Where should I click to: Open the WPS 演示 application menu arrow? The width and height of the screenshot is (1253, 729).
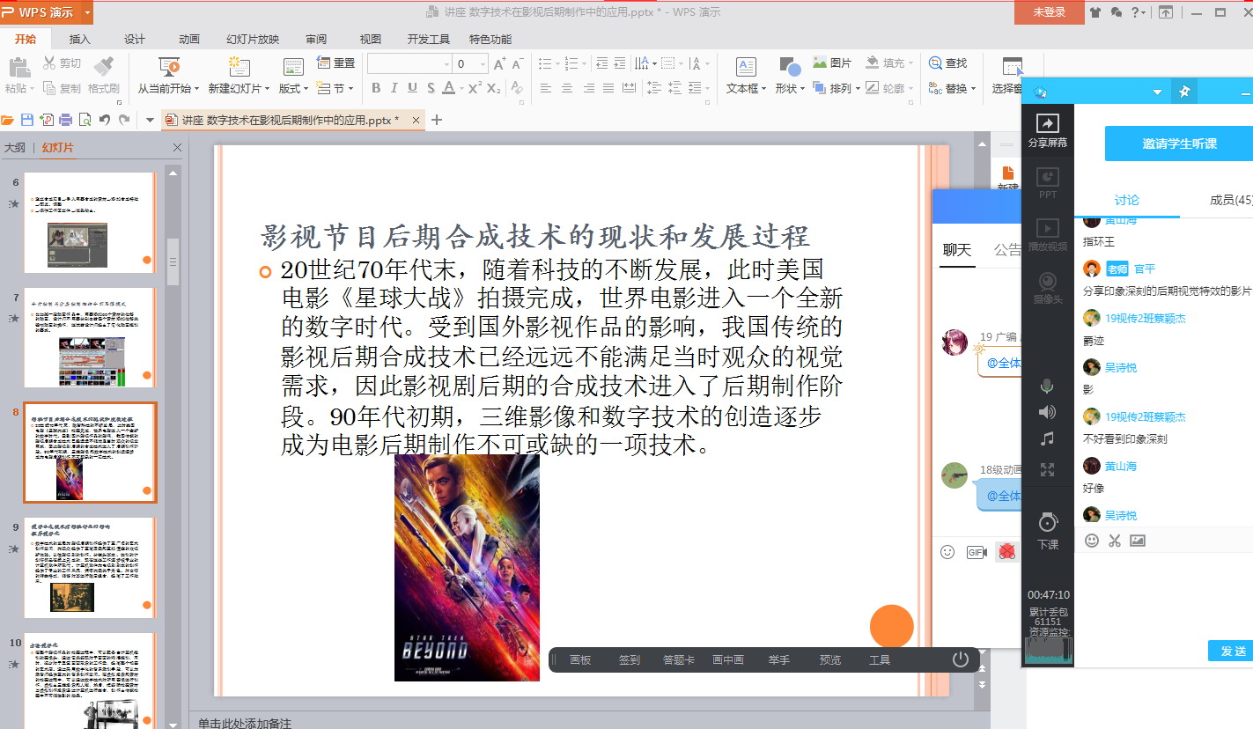click(87, 12)
